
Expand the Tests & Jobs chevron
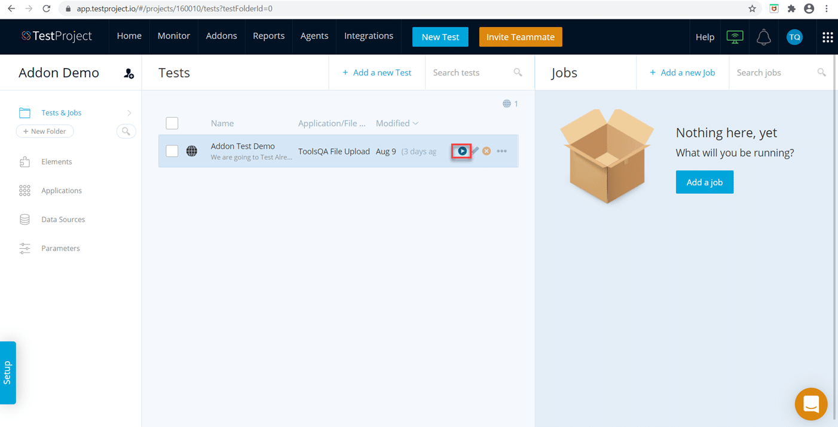point(129,113)
